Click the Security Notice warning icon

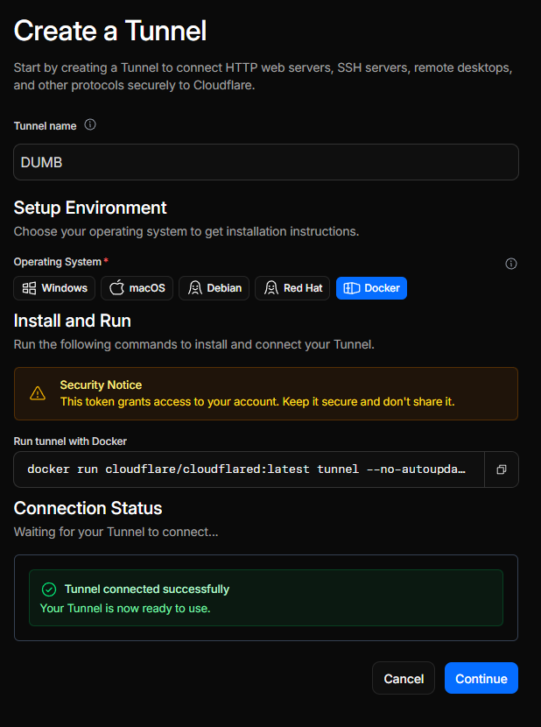(38, 393)
